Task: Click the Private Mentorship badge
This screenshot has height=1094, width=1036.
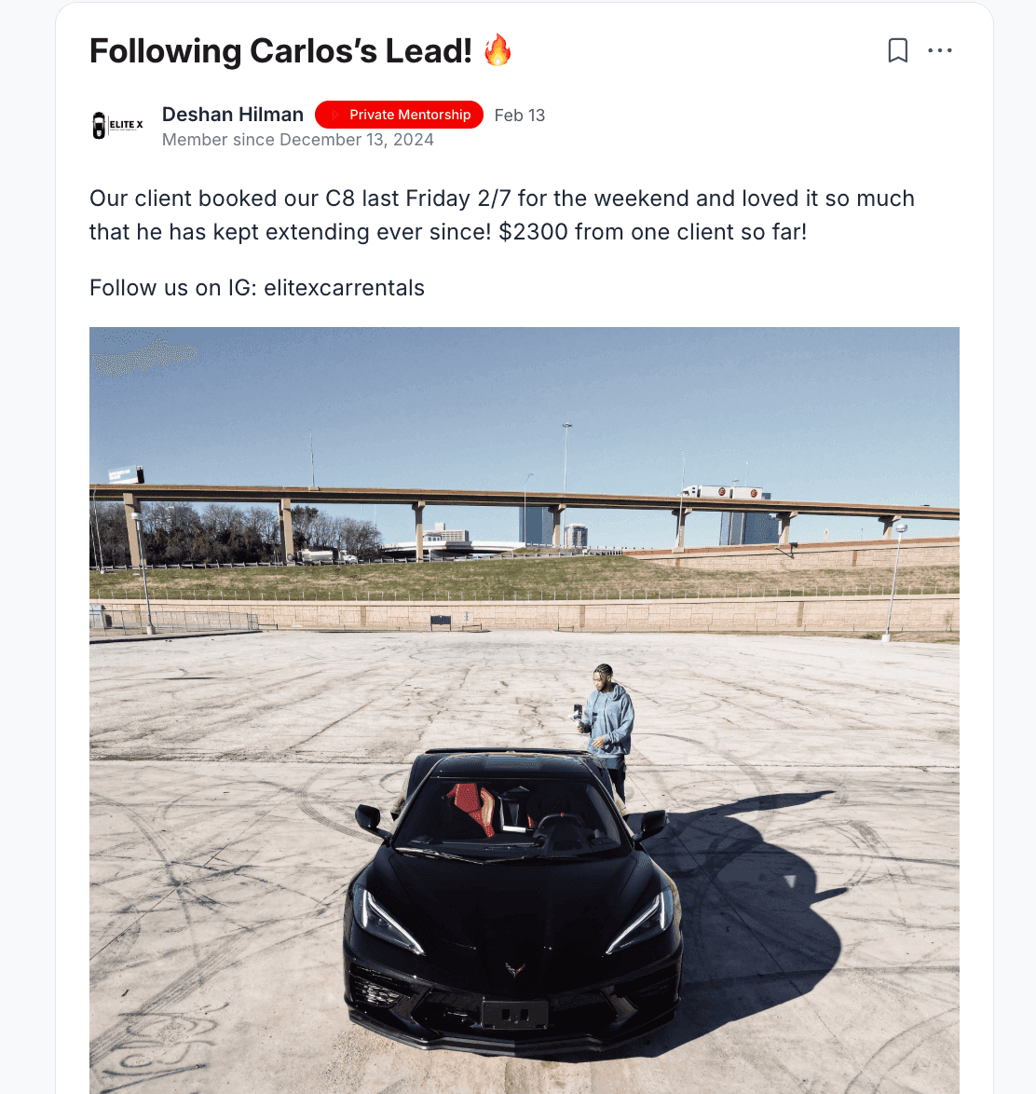Action: pyautogui.click(x=399, y=115)
